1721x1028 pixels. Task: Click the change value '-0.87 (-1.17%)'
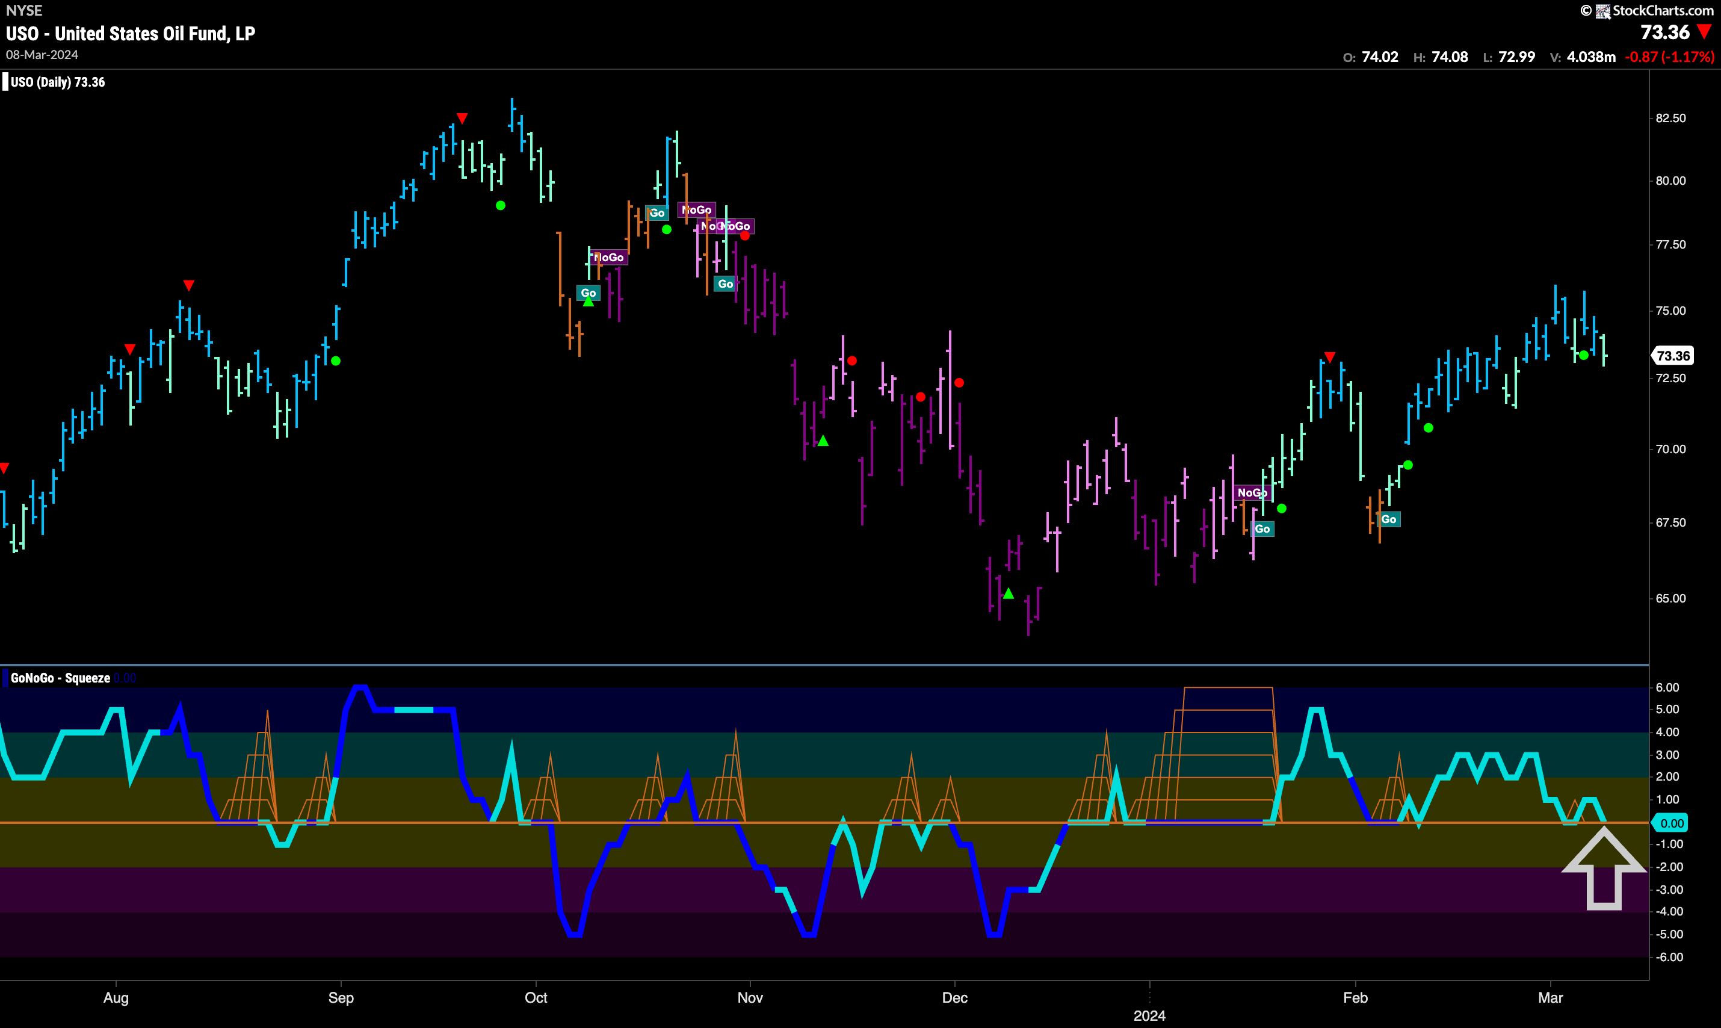tap(1670, 57)
